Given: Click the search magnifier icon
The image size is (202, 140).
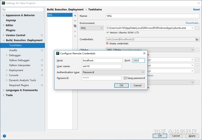Looking at the screenshot, I should (4, 10).
